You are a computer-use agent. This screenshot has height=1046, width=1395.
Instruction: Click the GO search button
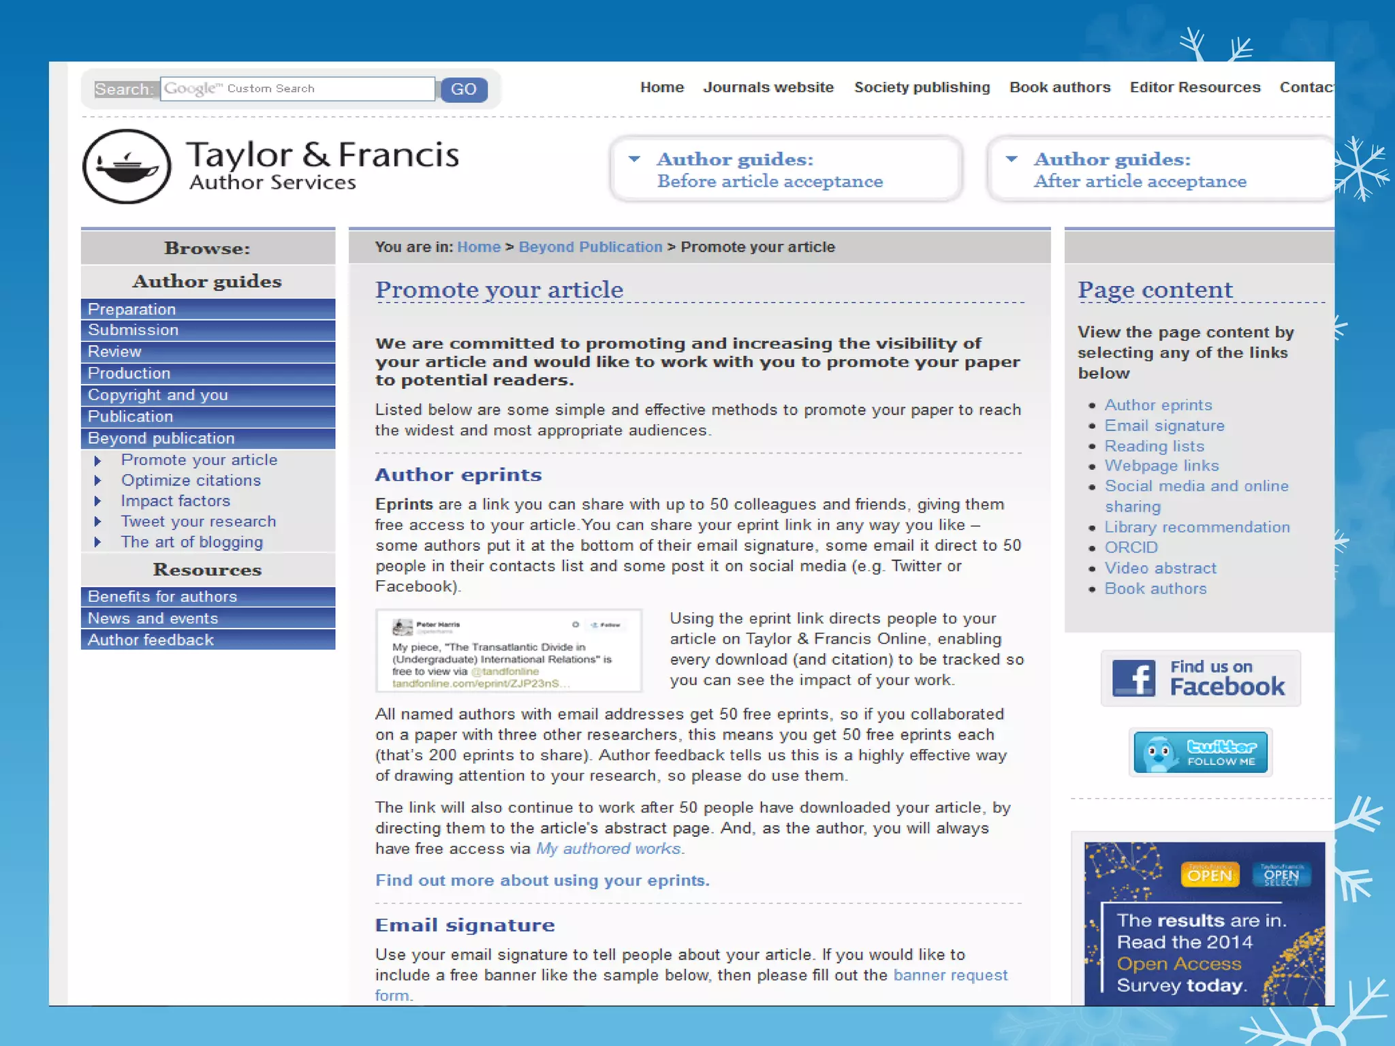pos(464,89)
